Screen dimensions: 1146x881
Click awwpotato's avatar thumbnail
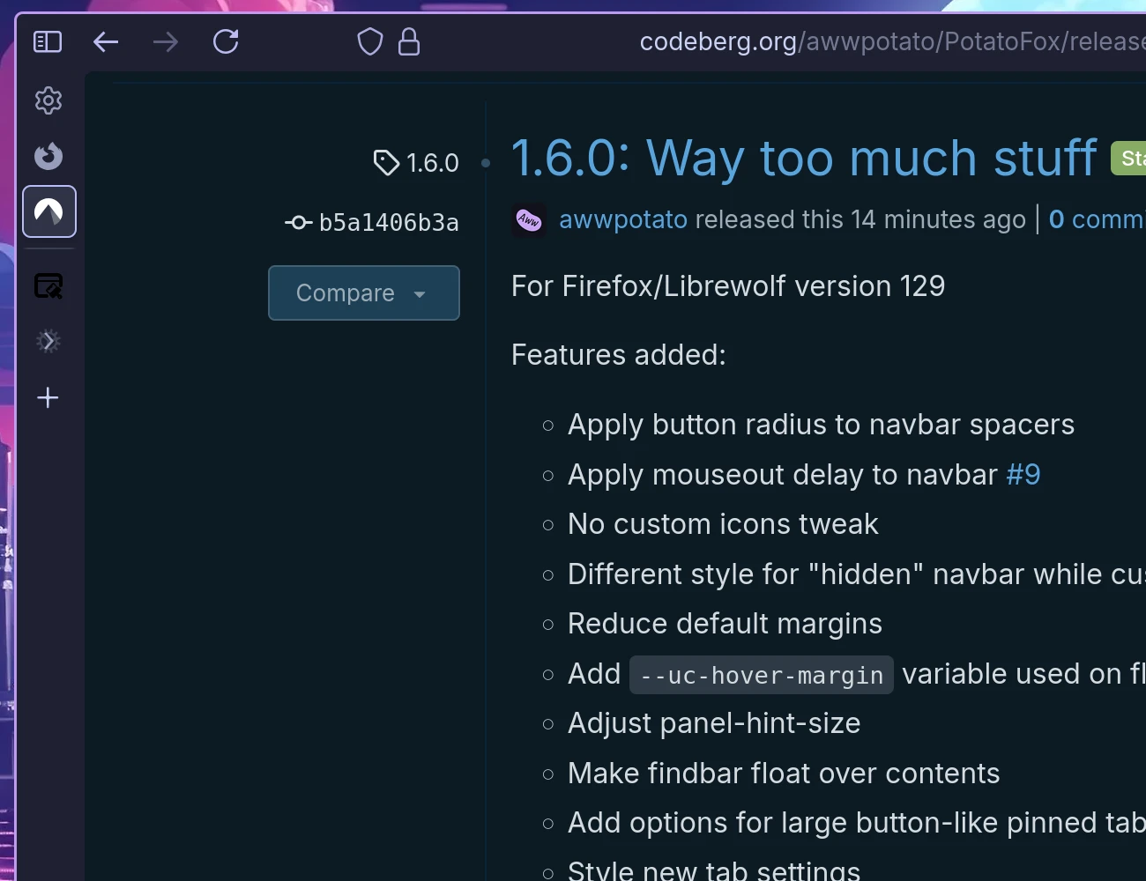(529, 219)
